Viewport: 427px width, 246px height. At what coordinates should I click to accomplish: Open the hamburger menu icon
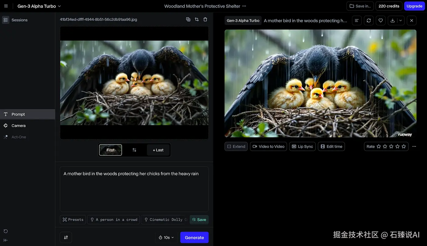[6, 6]
